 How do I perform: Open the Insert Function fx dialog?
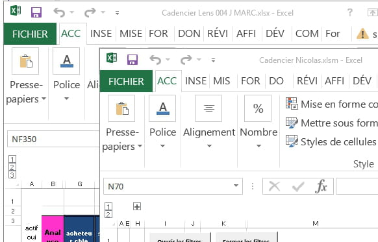(x=321, y=186)
